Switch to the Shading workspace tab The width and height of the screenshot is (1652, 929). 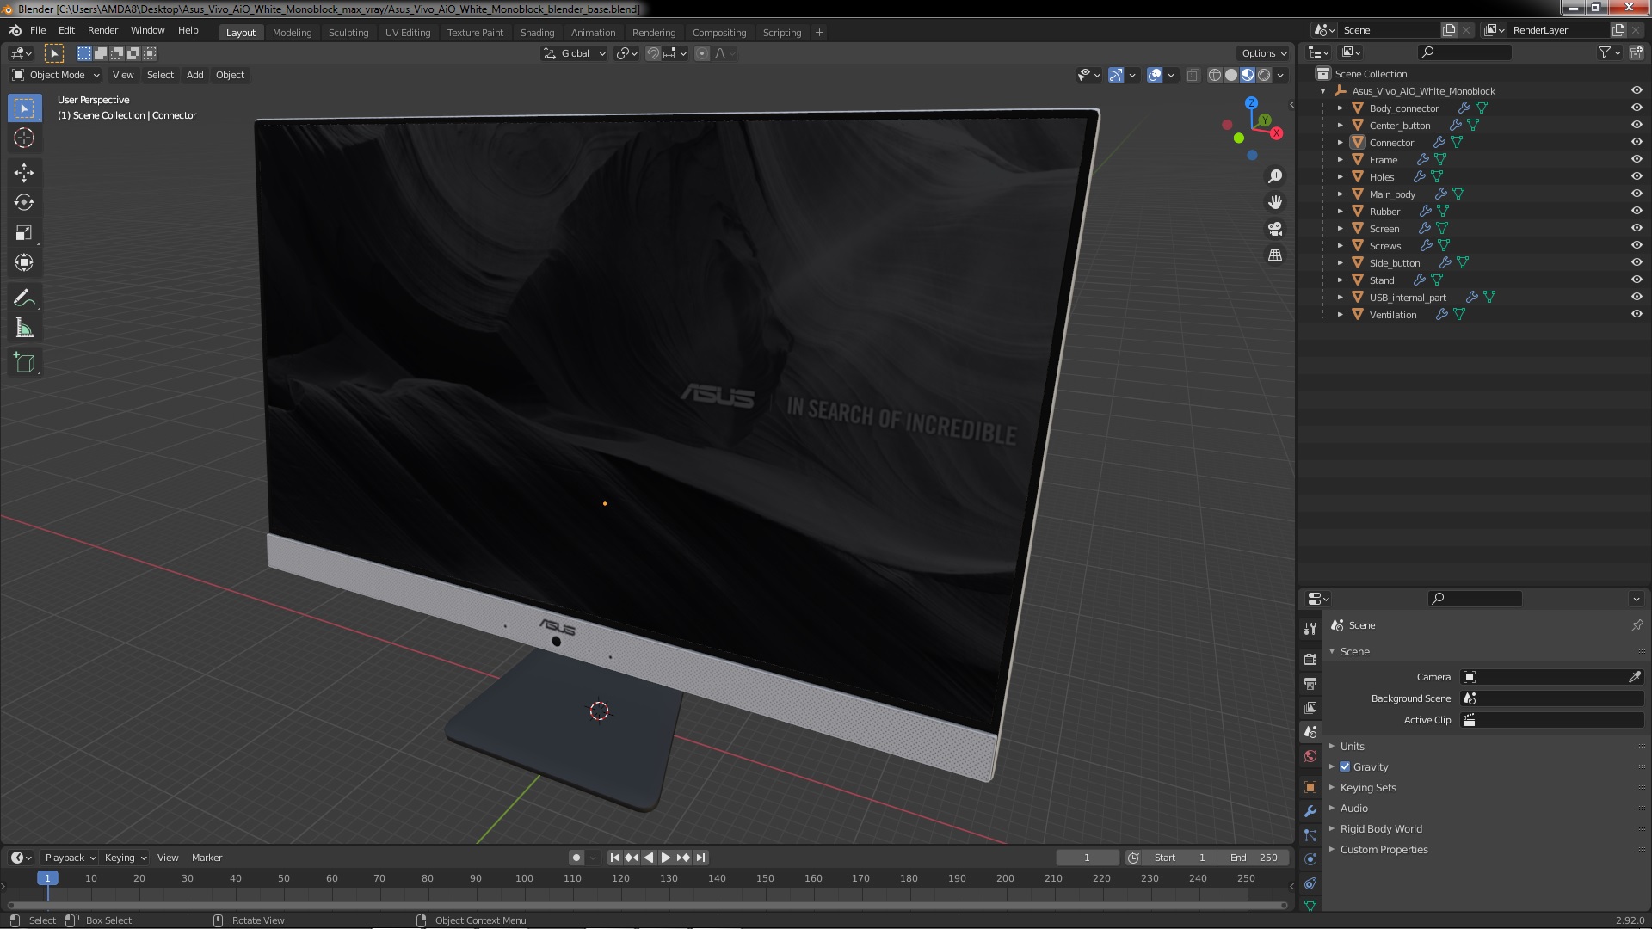coord(537,33)
